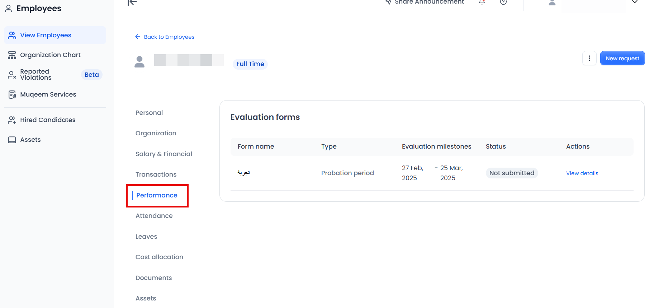Click the collapse sidebar arrow icon
This screenshot has width=654, height=308.
132,3
